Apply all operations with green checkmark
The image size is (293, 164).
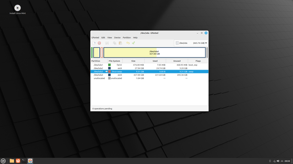(133, 43)
